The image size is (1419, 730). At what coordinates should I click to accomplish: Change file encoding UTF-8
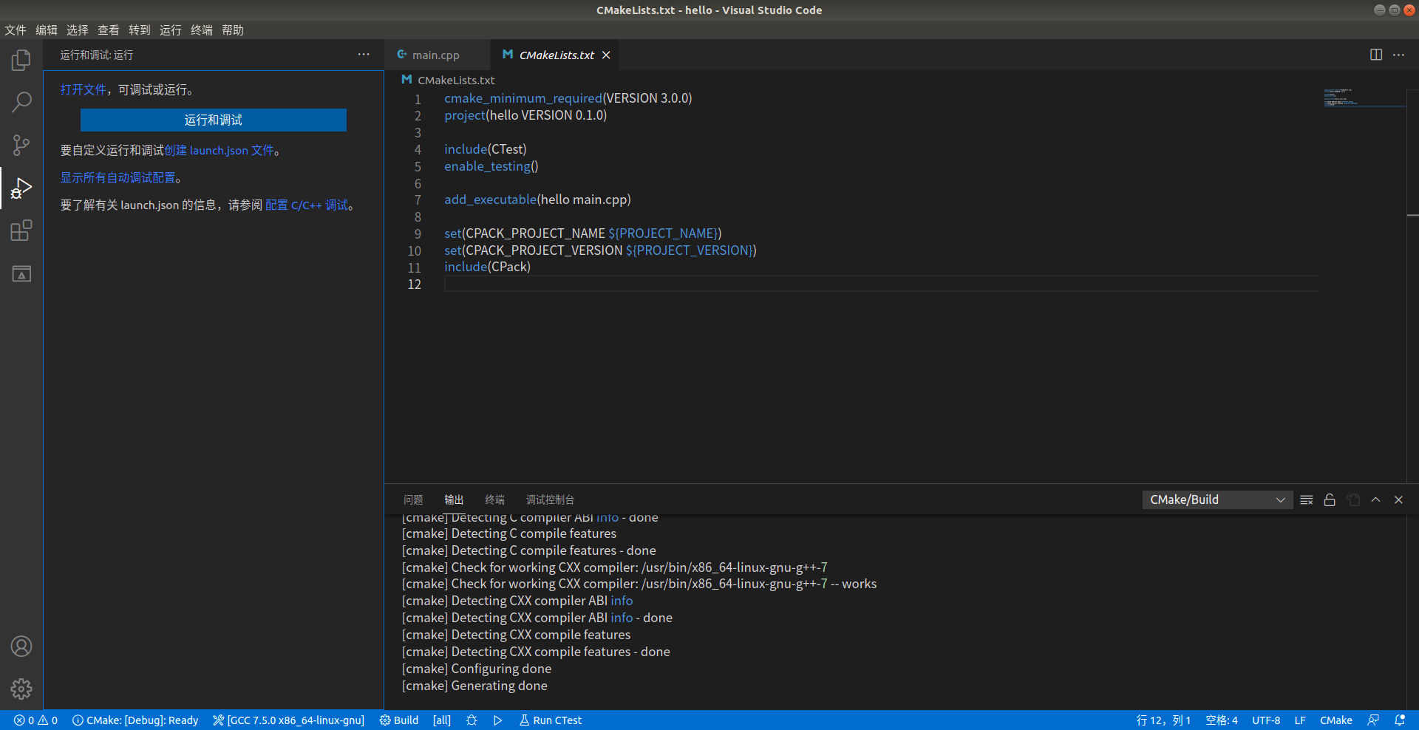coord(1266,720)
